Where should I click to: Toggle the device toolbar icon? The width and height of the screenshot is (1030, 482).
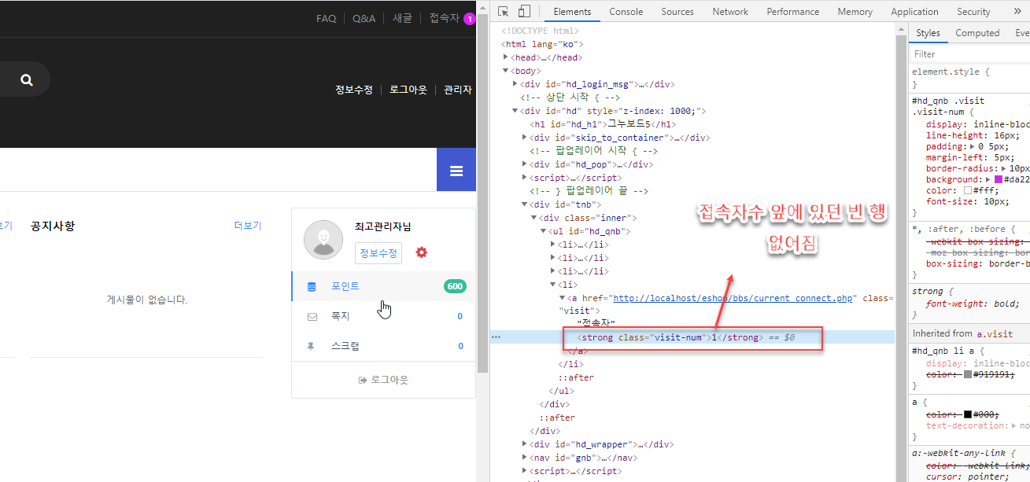point(524,12)
